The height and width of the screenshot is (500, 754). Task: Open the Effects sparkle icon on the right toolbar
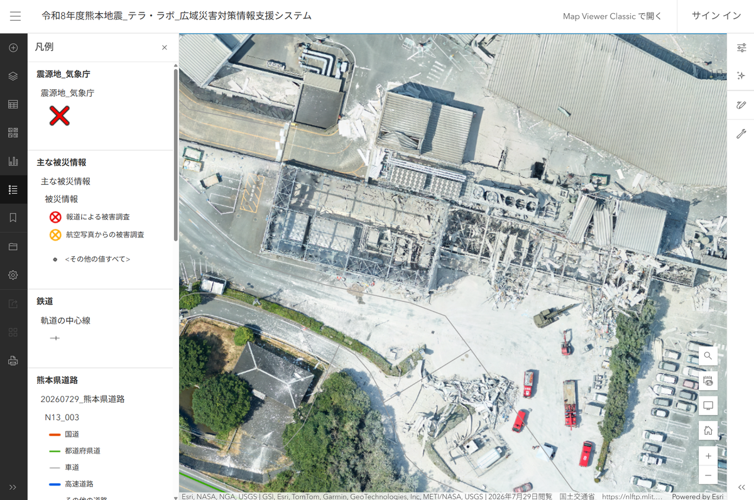click(741, 76)
